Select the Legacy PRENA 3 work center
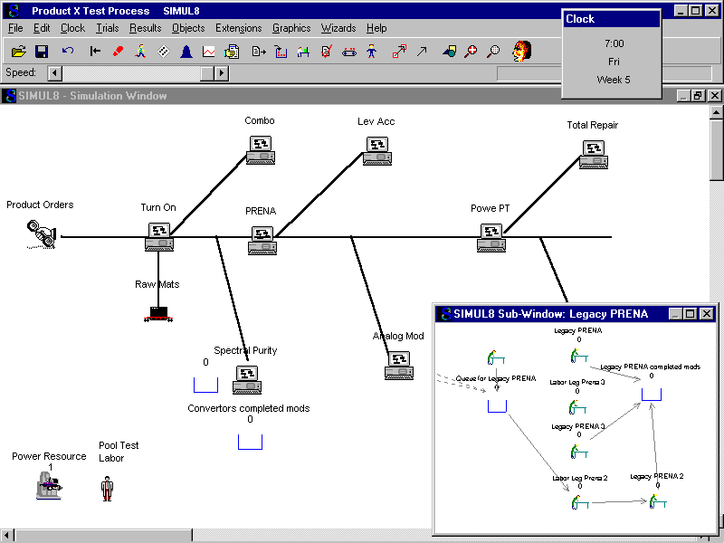Screen dimensions: 724x543 pos(579,451)
